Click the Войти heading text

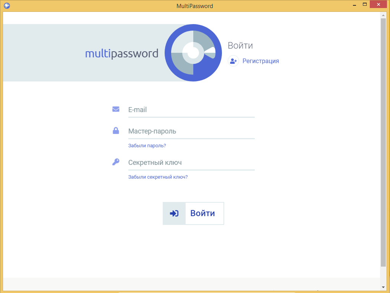point(240,46)
